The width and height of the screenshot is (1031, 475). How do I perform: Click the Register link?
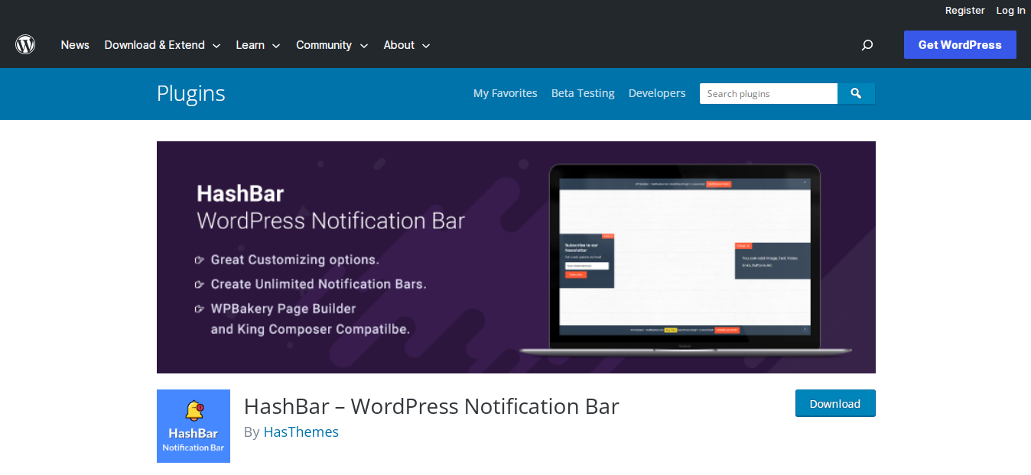point(964,10)
